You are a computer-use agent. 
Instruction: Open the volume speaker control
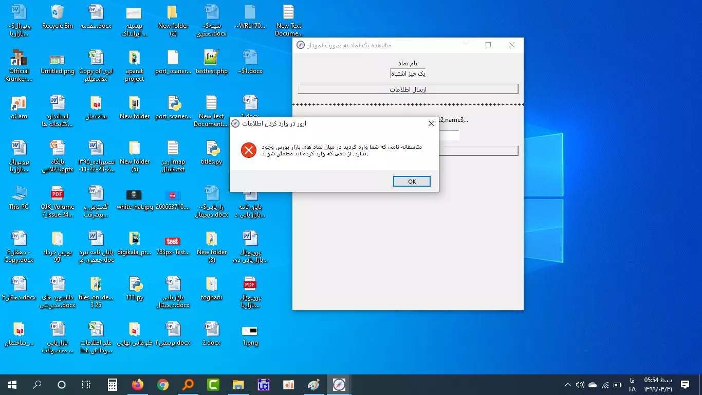coord(580,385)
